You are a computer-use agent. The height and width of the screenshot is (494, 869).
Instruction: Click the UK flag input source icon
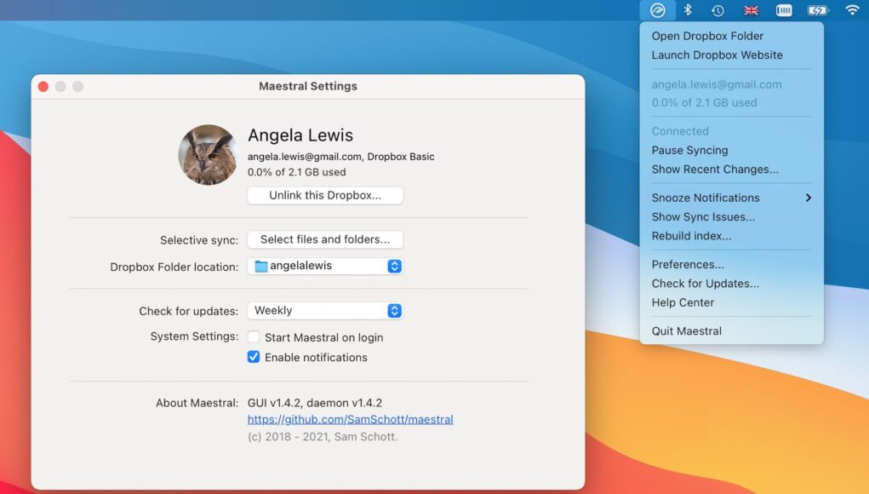tap(751, 10)
